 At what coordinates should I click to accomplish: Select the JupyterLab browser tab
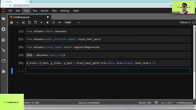(15, 2)
